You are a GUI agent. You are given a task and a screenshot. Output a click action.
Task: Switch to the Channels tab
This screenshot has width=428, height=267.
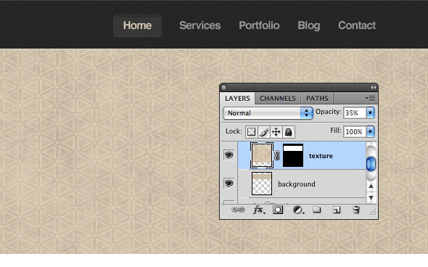tap(278, 98)
